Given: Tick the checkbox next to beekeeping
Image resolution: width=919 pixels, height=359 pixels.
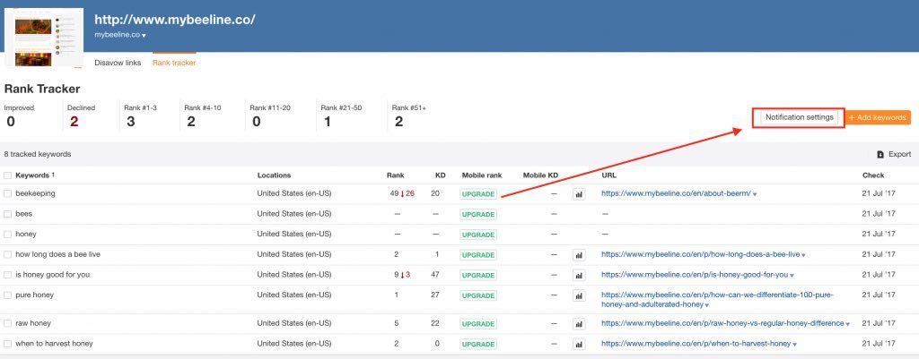Looking at the screenshot, I should click(x=8, y=193).
